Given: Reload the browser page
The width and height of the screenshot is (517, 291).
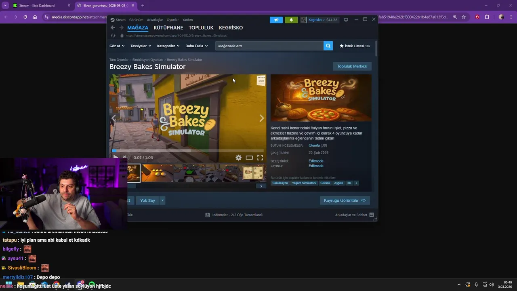Looking at the screenshot, I should [25, 17].
